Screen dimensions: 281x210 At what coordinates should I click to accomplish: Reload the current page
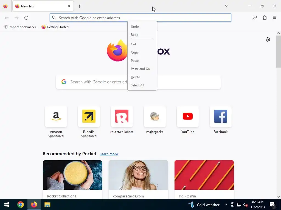tap(26, 18)
